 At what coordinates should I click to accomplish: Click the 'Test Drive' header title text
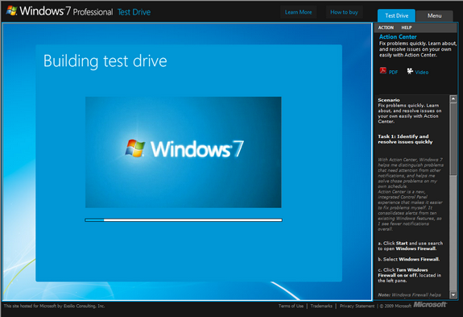134,12
